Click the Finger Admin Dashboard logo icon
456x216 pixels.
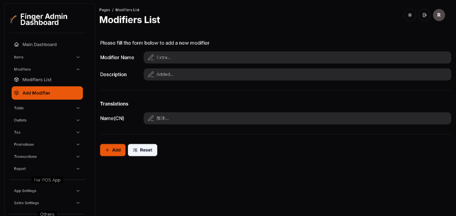coord(14,19)
